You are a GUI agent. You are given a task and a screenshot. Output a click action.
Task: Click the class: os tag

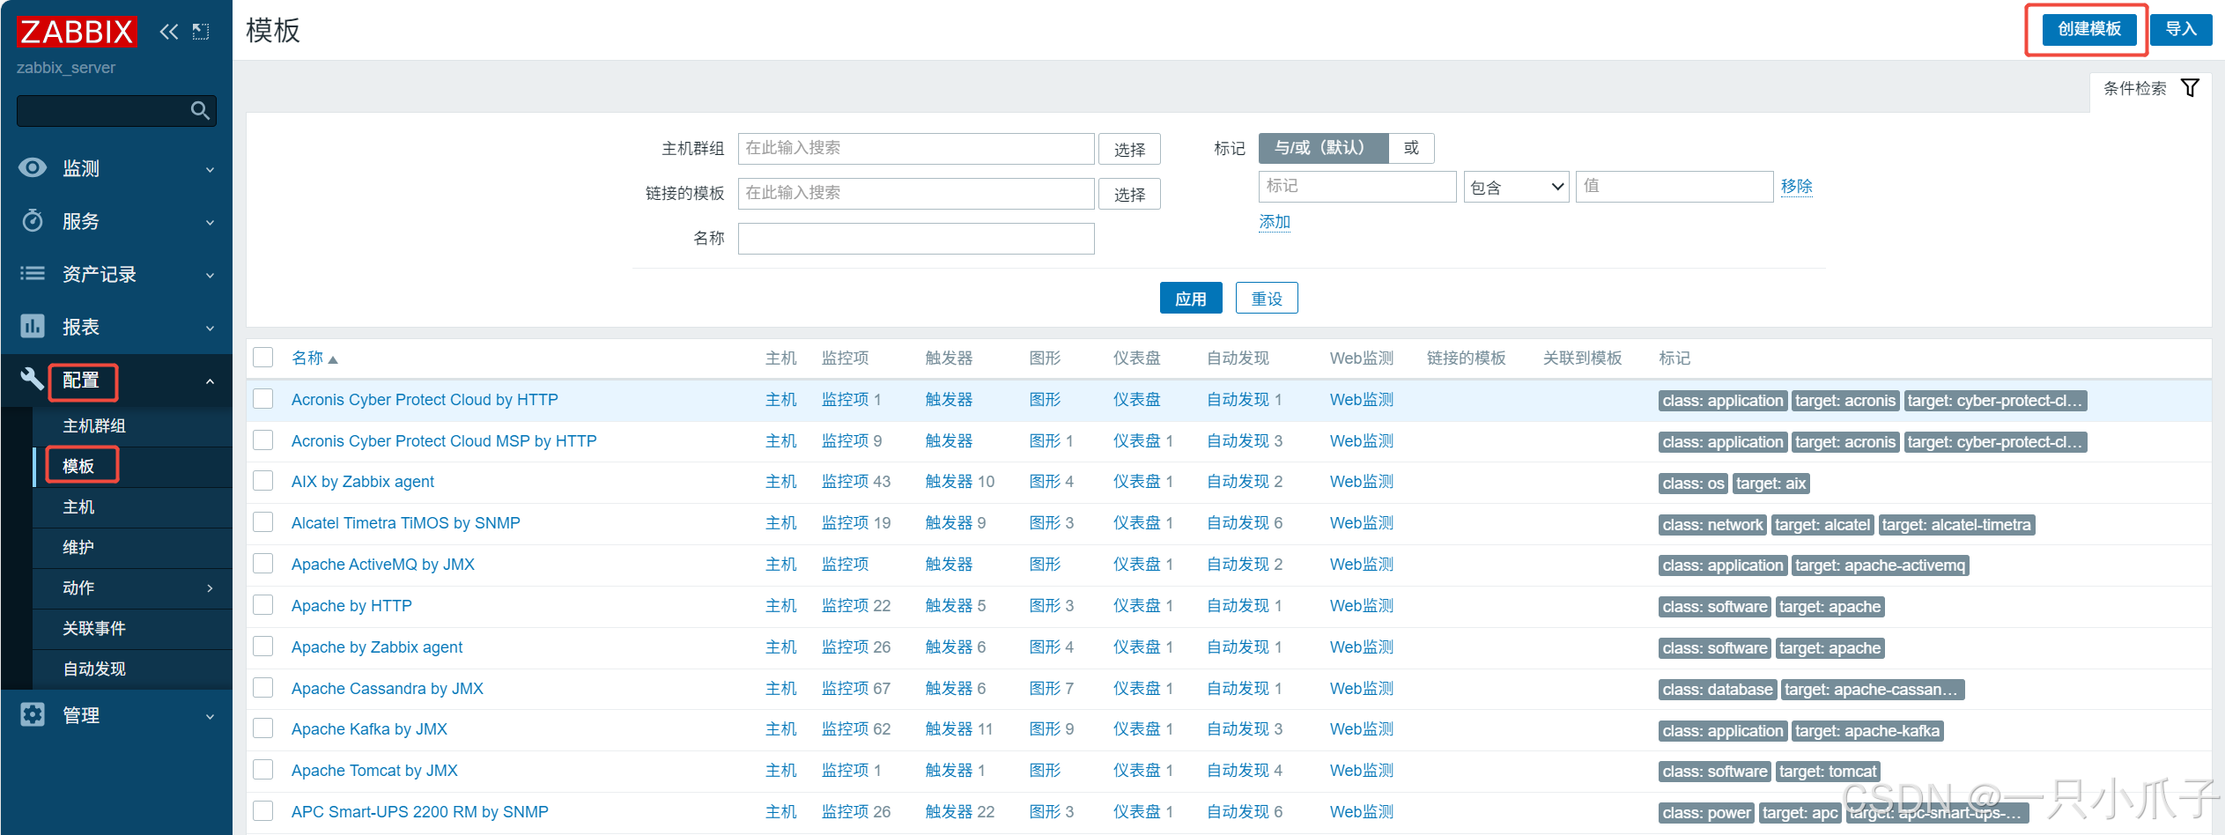1693,484
